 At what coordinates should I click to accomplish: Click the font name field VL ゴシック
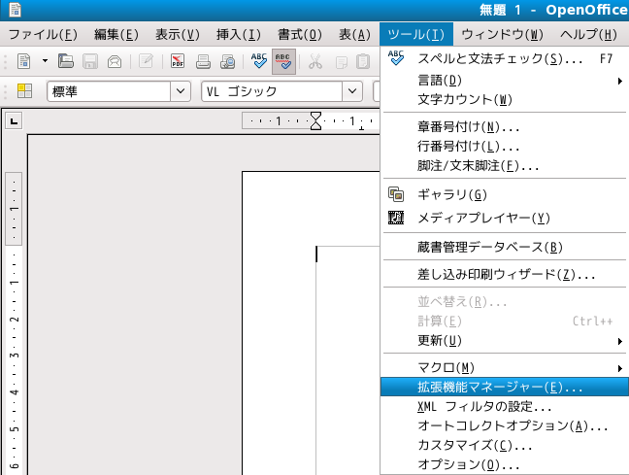[272, 91]
